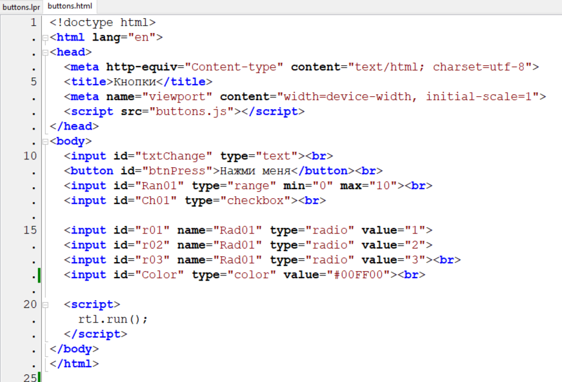This screenshot has width=562, height=382.
Task: Click gutter line number 20
Action: (x=30, y=304)
